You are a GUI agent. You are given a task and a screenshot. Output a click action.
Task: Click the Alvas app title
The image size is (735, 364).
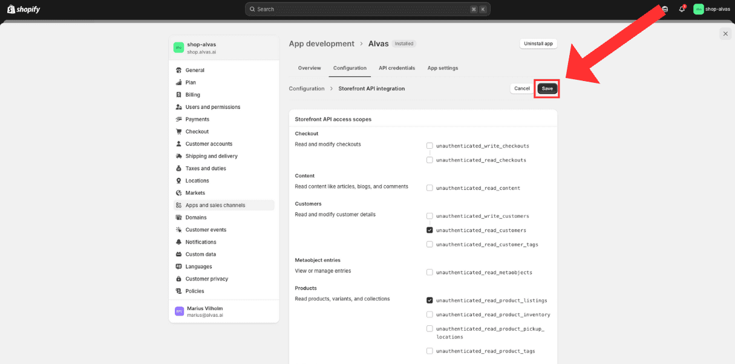point(378,44)
